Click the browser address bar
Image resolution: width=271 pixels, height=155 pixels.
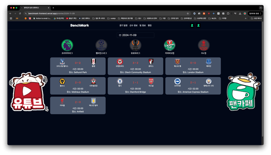pos(107,13)
